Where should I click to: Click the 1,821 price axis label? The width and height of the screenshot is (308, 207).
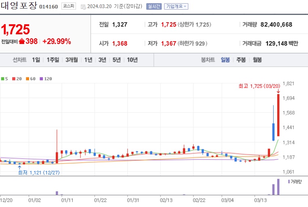pos(288,84)
